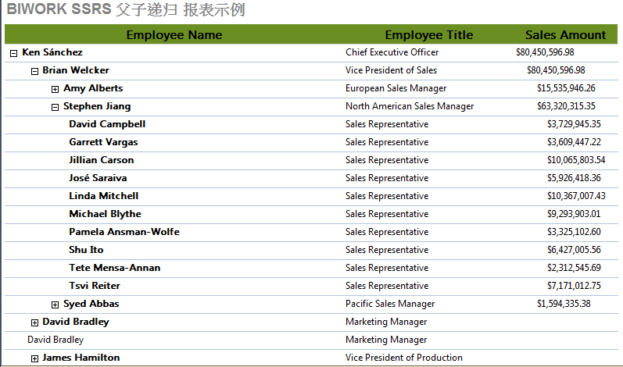Expand the David Bradley node
Viewport: 623px width, 367px height.
34,322
